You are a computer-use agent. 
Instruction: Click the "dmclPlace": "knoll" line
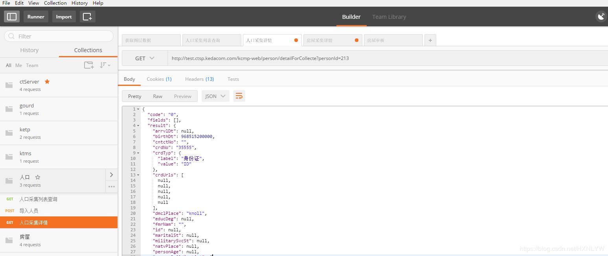click(180, 213)
